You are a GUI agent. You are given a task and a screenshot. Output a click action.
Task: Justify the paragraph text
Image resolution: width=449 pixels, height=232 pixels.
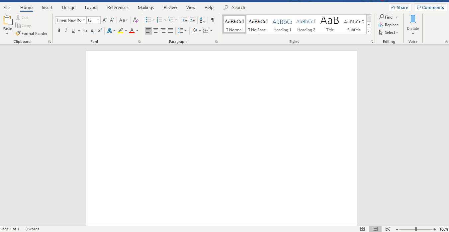point(170,30)
